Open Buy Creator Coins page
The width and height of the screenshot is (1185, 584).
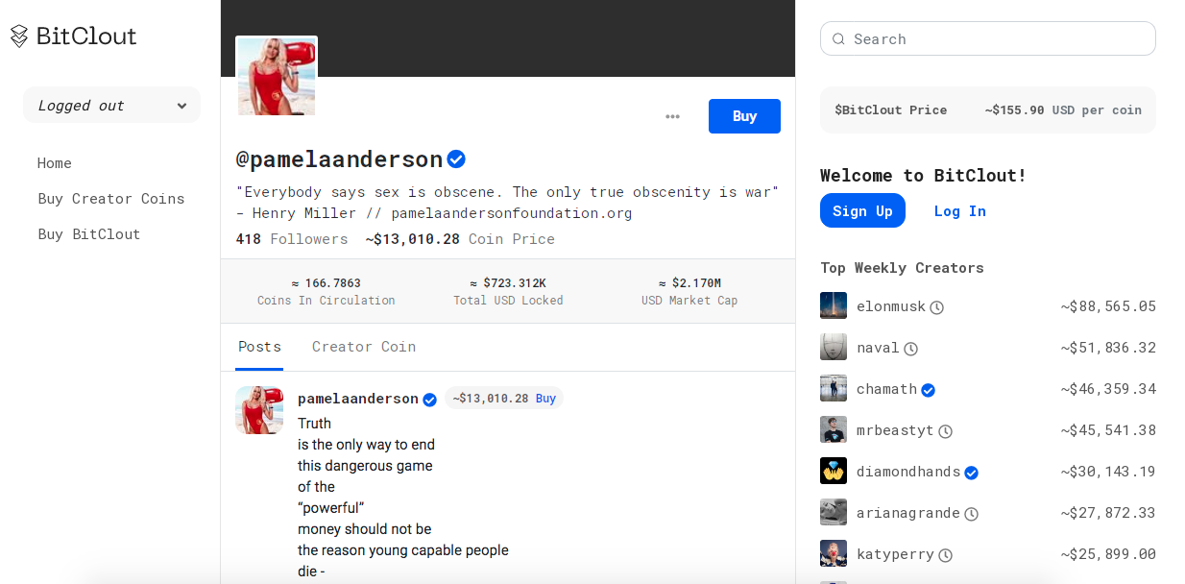pyautogui.click(x=111, y=199)
